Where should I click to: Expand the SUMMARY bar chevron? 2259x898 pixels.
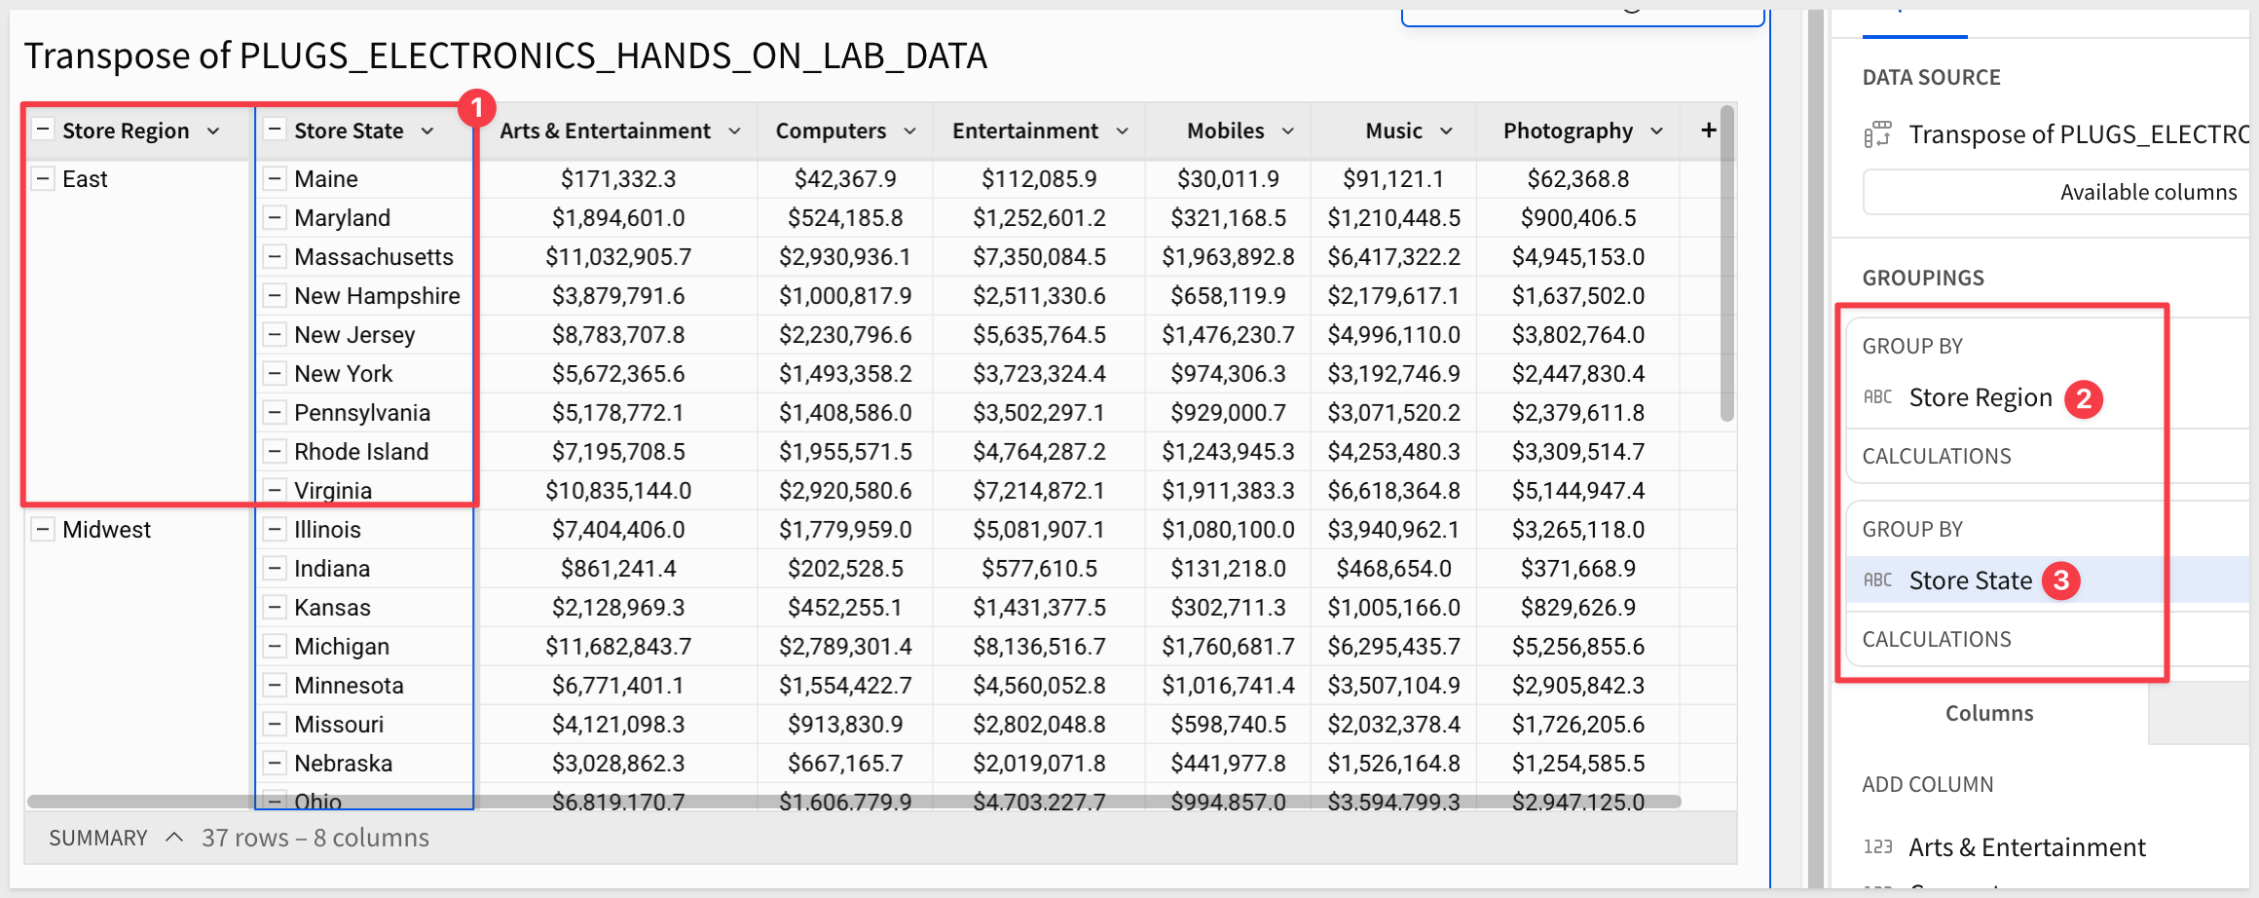(x=174, y=838)
